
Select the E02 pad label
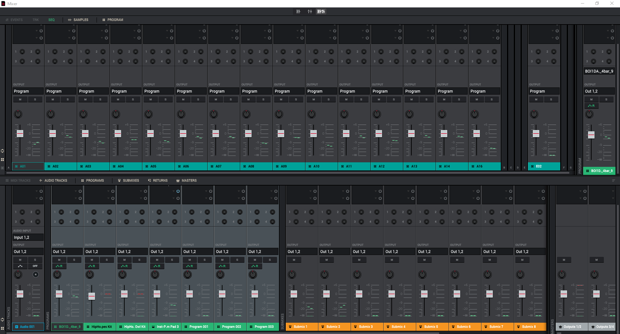[x=544, y=166]
